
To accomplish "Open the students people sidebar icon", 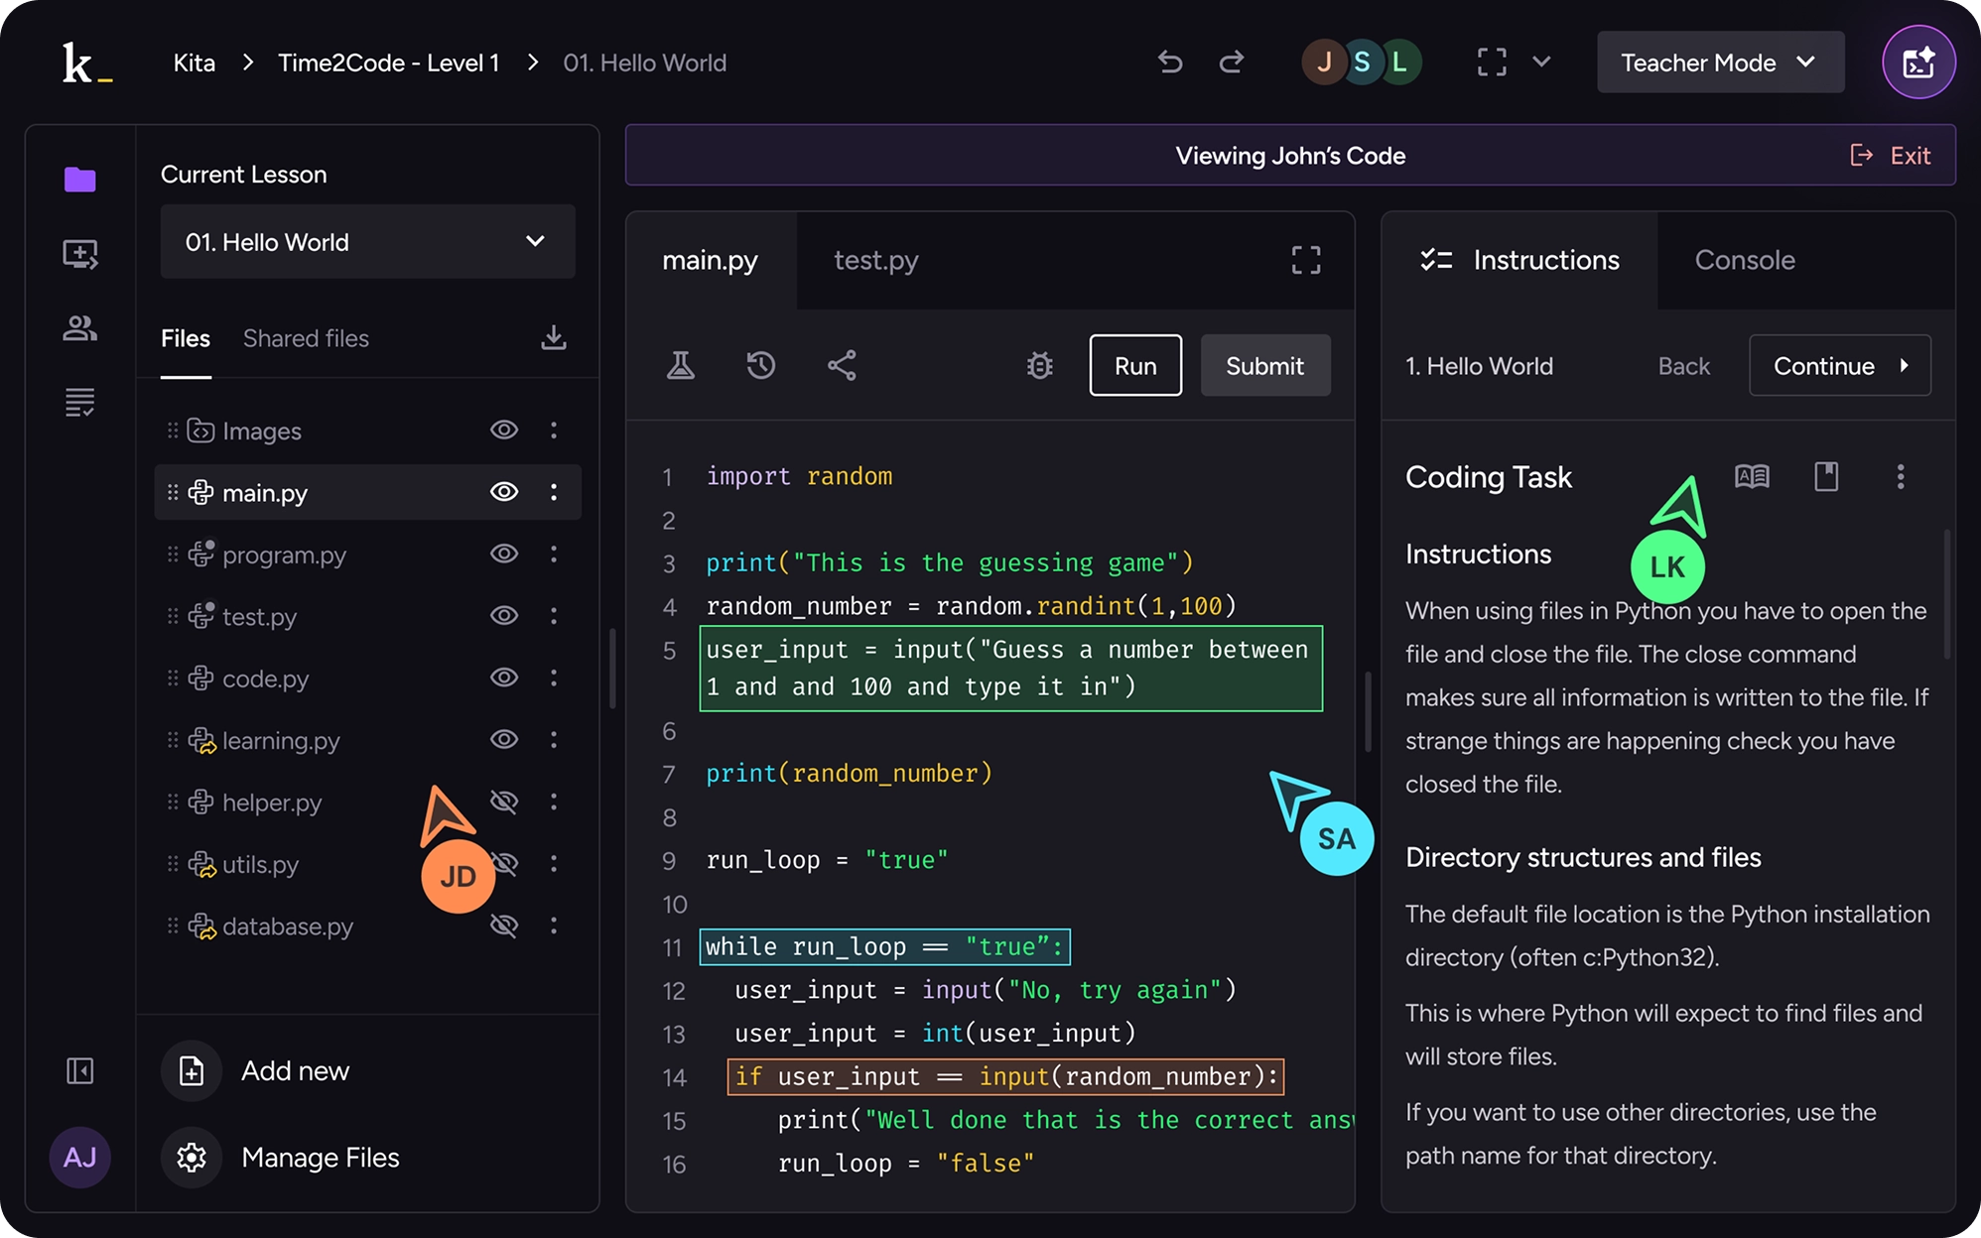I will coord(79,328).
